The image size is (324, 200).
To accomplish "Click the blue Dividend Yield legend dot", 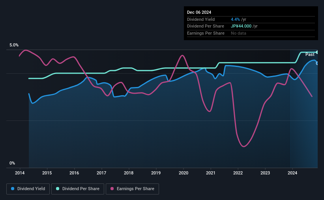I will pos(13,189).
